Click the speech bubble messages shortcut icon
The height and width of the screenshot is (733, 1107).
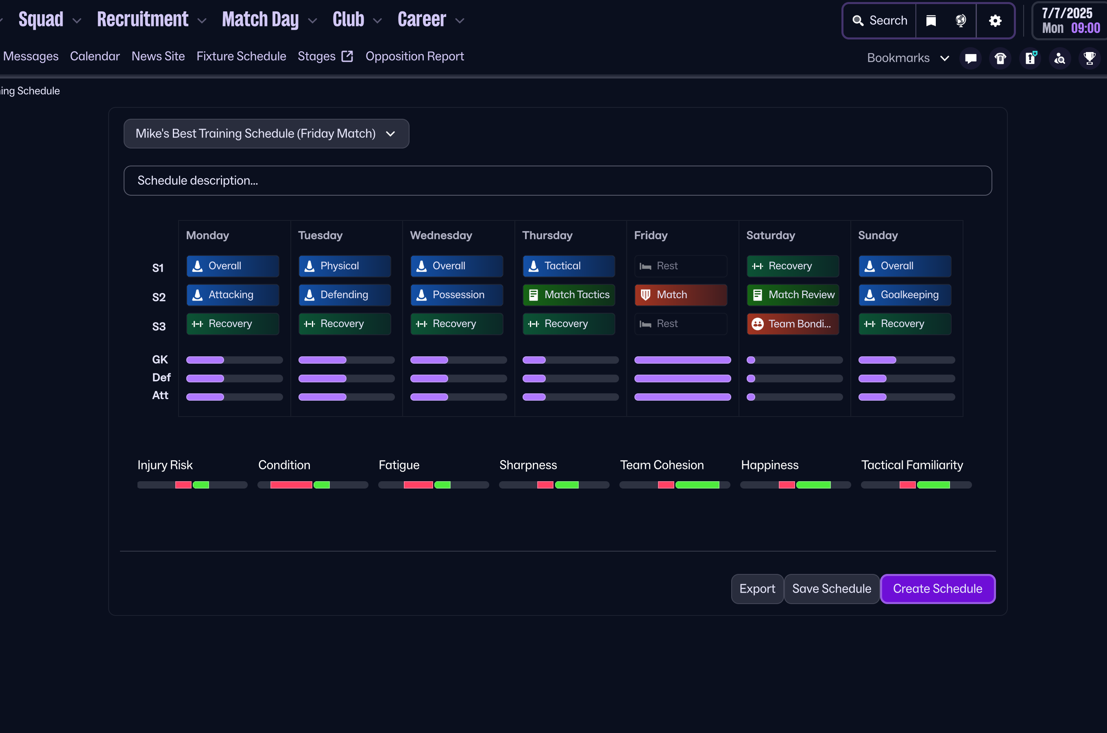click(x=970, y=59)
